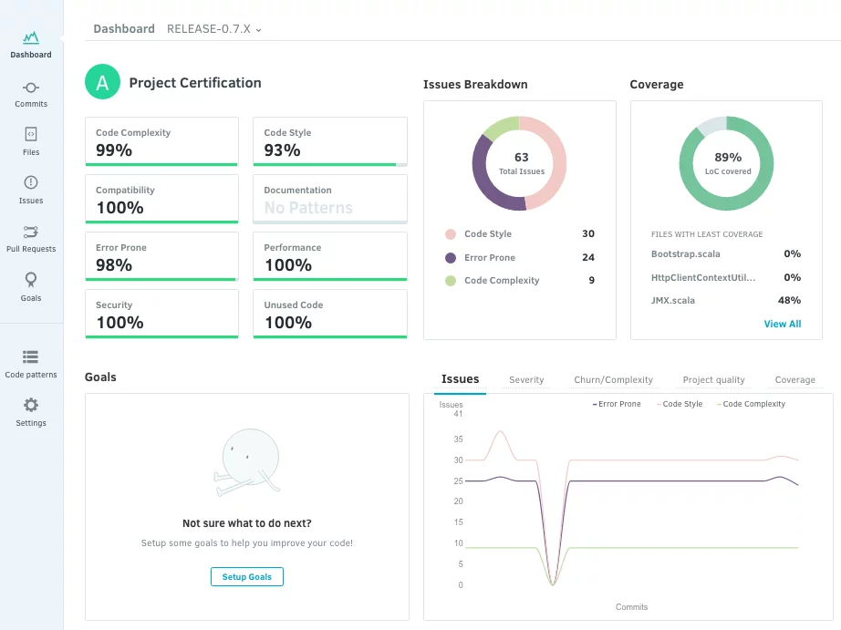
Task: Open the Dashboard sidebar icon
Action: click(31, 38)
